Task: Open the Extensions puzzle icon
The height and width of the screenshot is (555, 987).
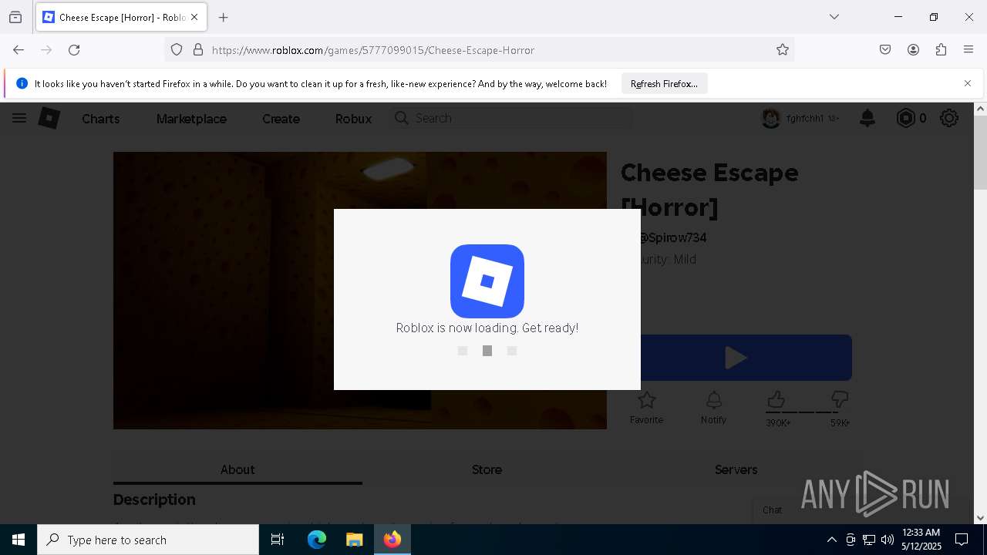Action: (x=941, y=50)
